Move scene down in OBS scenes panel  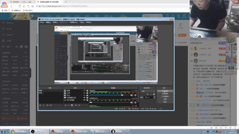50,105
